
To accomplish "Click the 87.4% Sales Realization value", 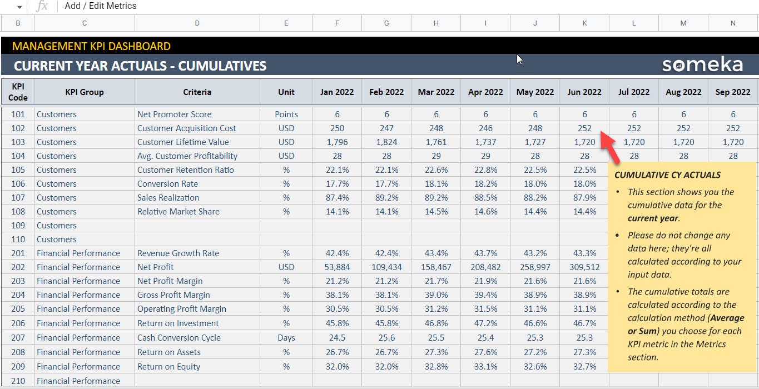I will pos(337,197).
